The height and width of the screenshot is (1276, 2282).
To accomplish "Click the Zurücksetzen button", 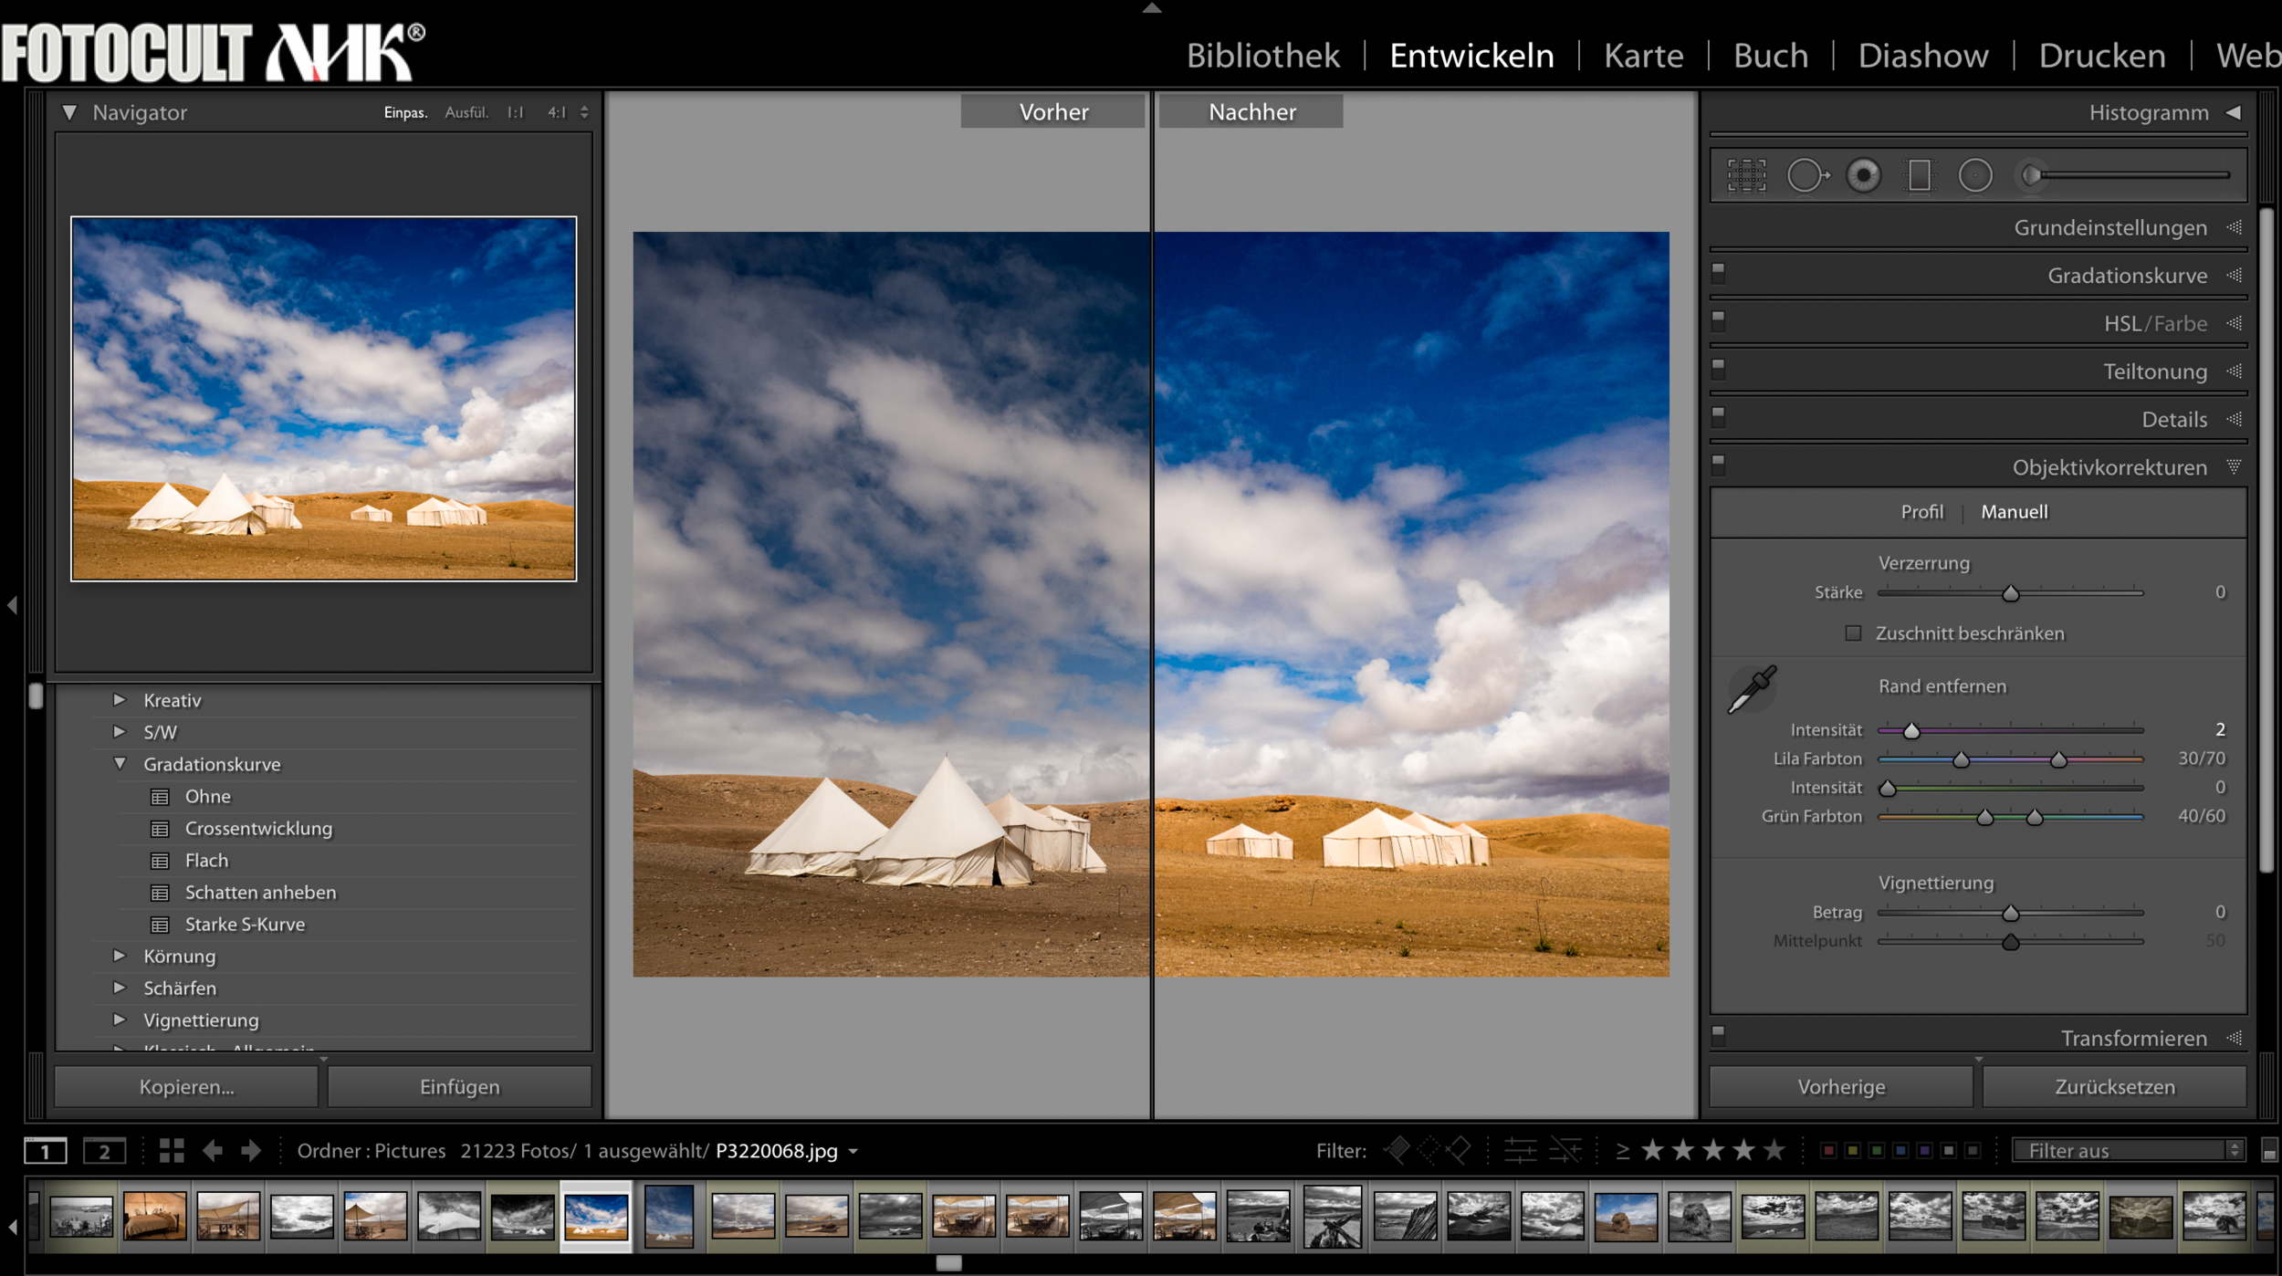I will coord(2114,1086).
